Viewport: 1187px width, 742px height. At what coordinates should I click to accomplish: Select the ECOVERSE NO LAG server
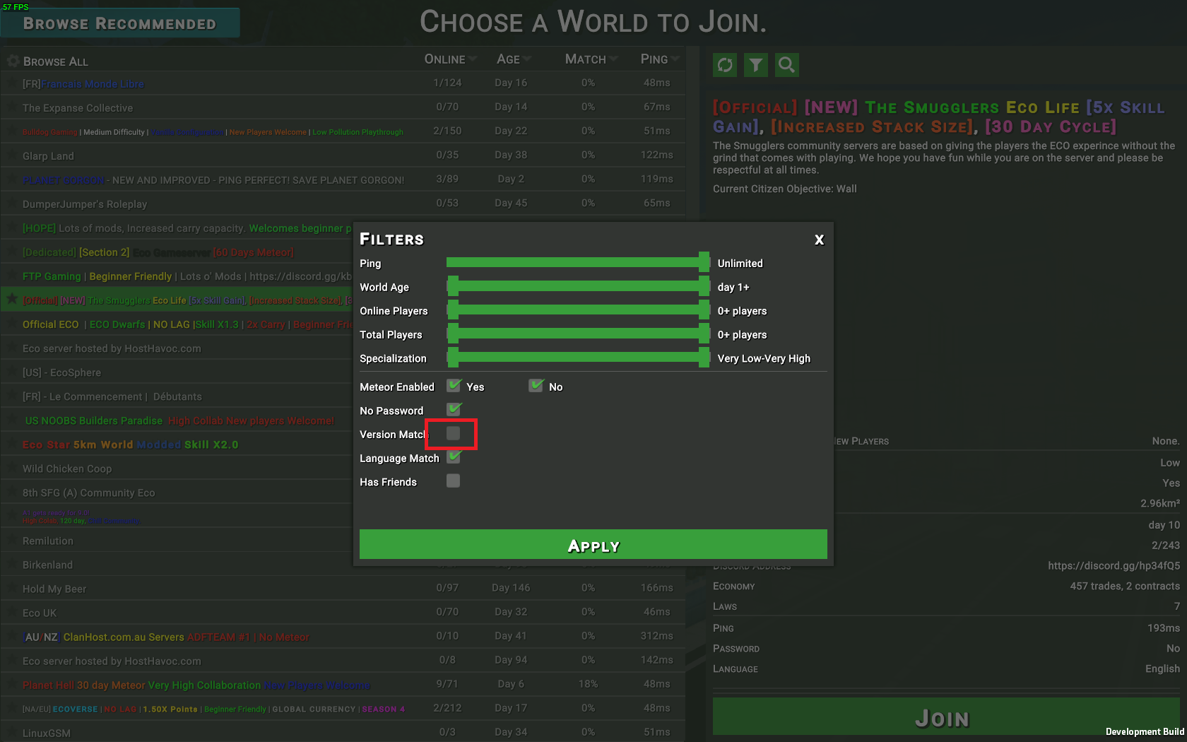click(x=343, y=709)
